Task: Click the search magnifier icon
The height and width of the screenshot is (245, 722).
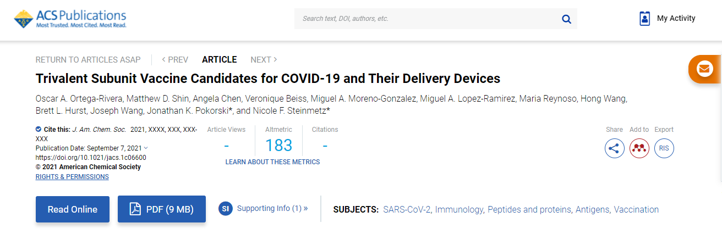Action: point(566,19)
